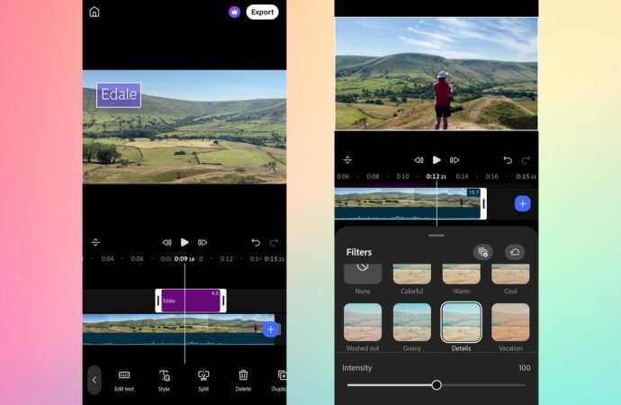Screen dimensions: 621x405
Task: Click the 0:09 playhead time in left ruler
Action: pos(184,259)
